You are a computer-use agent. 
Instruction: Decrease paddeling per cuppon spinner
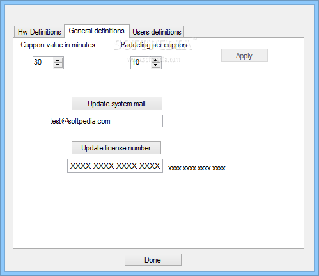156,65
